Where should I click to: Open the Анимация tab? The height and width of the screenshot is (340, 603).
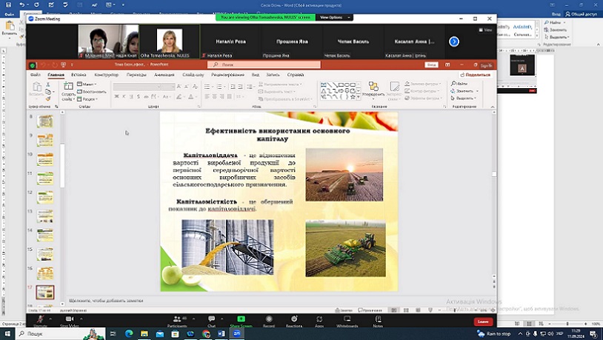(164, 75)
